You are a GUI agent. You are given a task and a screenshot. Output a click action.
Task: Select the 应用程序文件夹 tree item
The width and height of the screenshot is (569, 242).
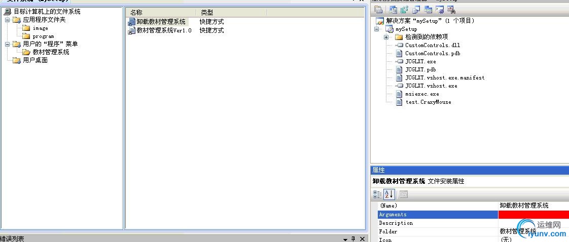click(44, 20)
